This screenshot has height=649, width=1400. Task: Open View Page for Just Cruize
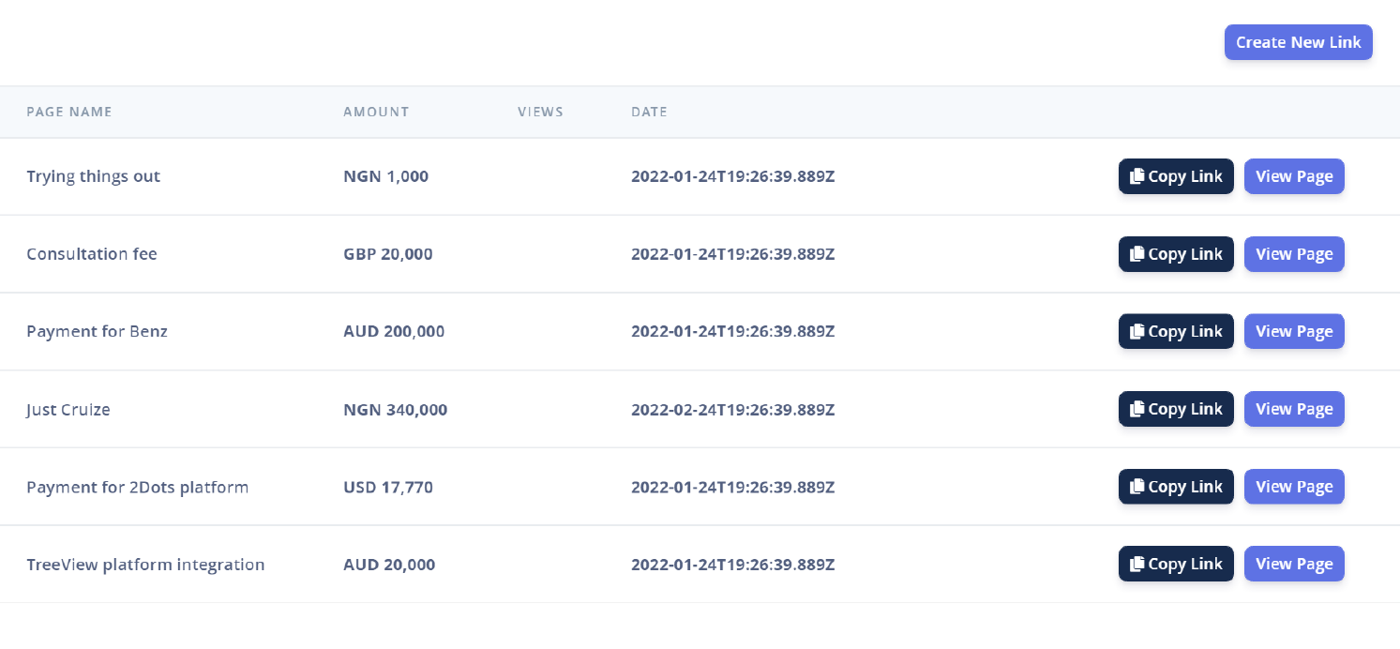[x=1293, y=409]
